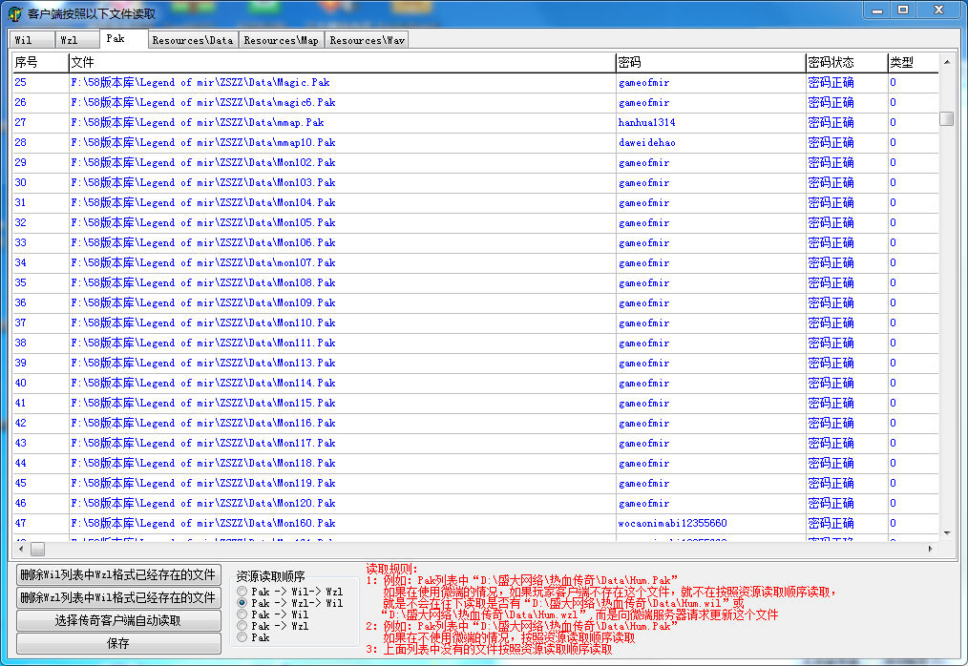Select the Mon113.Pak file row
This screenshot has width=968, height=666.
tap(475, 363)
